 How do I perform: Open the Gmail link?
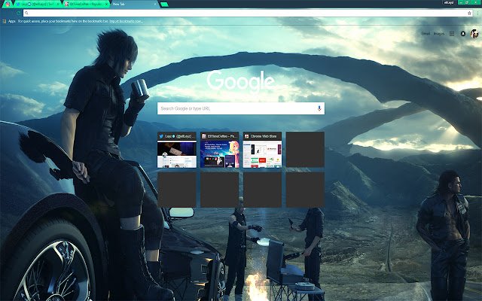(426, 33)
